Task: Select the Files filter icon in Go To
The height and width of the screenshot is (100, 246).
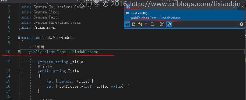Action: tap(134, 24)
